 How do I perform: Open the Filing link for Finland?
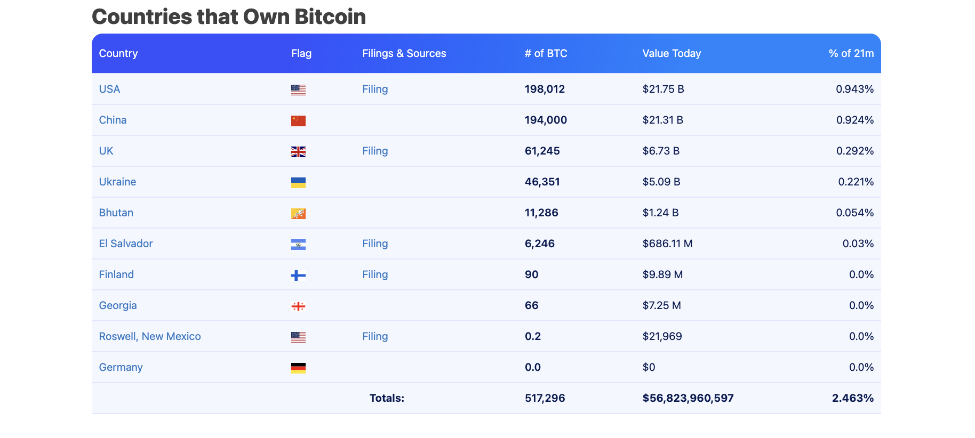pyautogui.click(x=375, y=274)
